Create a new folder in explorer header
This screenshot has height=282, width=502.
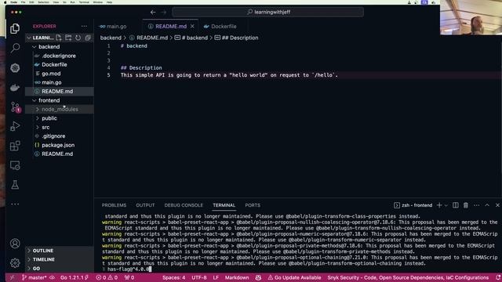[68, 38]
